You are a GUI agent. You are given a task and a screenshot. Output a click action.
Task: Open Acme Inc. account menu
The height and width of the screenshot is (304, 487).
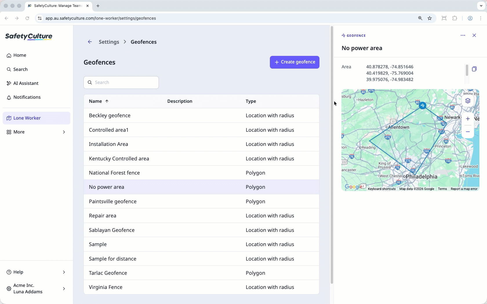tap(37, 289)
